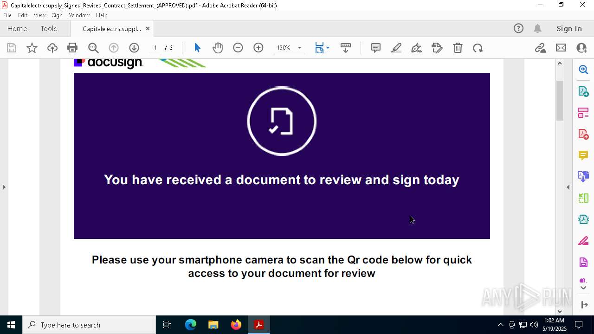Open the Comment tool in sidebar

click(583, 155)
